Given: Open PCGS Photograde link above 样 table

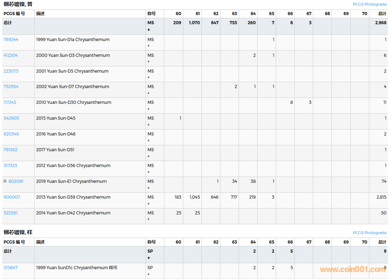Looking at the screenshot, I should point(369,233).
